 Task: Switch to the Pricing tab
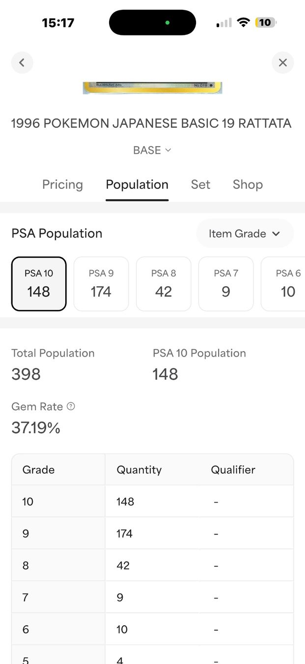(x=62, y=184)
